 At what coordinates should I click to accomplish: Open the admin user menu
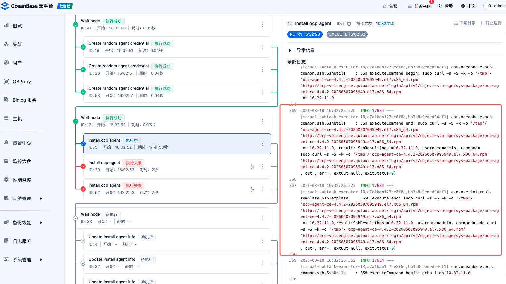[x=496, y=6]
